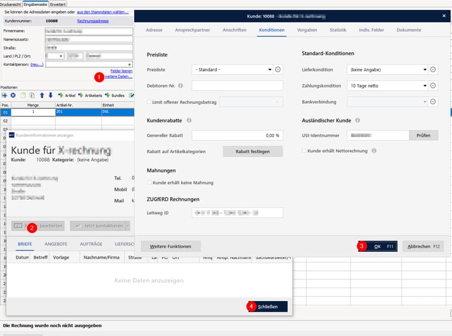
Task: Click aus den Stammdaten wählen link
Action: pyautogui.click(x=103, y=12)
